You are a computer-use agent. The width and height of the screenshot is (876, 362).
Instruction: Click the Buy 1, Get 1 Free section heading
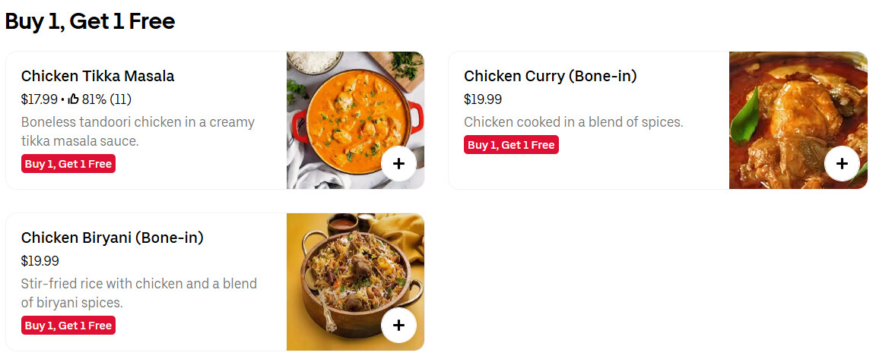[x=90, y=21]
